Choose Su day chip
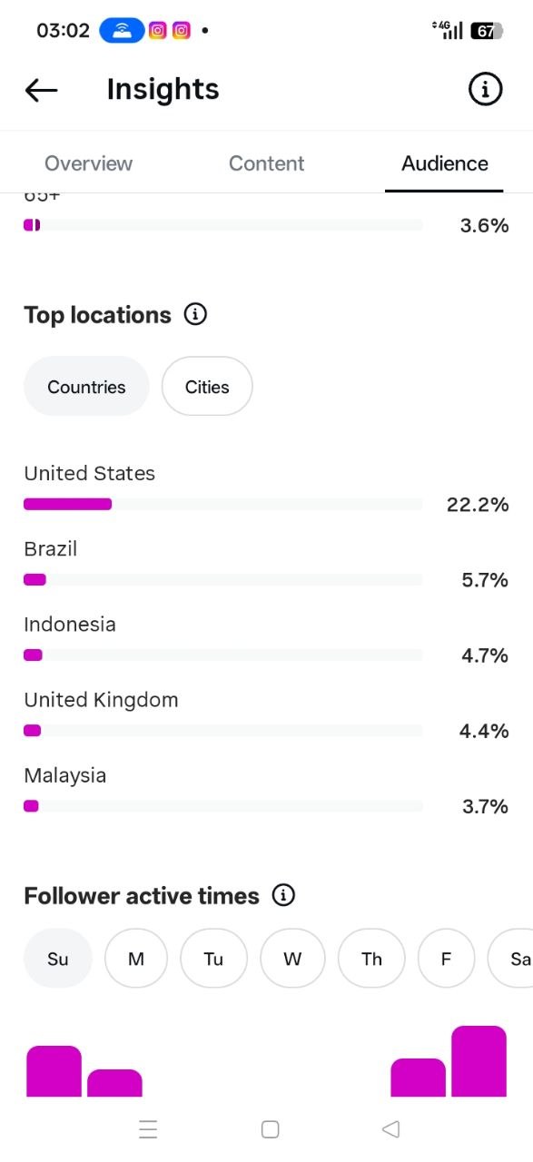Screen dimensions: 533x1162 (x=58, y=958)
